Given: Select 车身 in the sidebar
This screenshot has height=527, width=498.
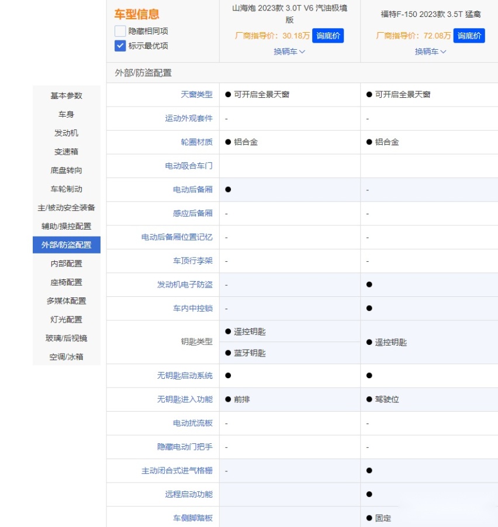Looking at the screenshot, I should click(x=67, y=114).
